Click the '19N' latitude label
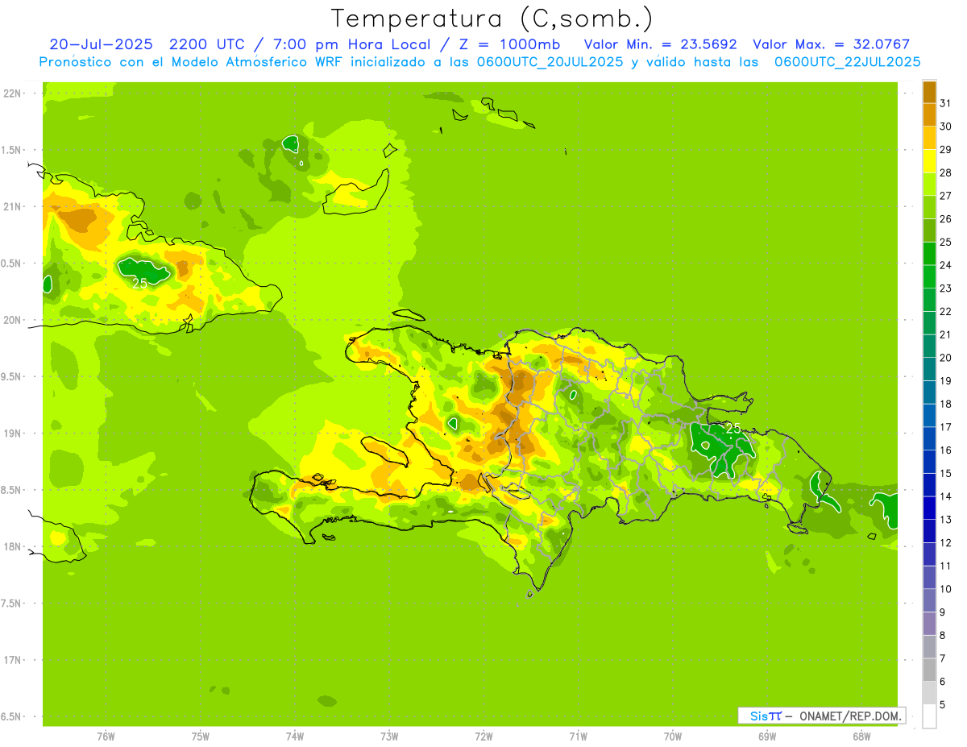This screenshot has width=967, height=747. 12,434
